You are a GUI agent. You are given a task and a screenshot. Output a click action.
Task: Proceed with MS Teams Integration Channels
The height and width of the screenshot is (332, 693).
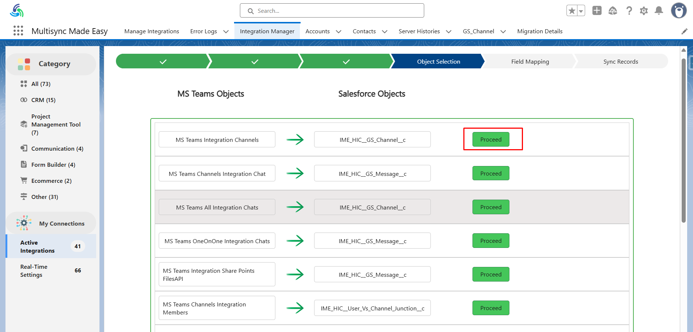tap(490, 139)
